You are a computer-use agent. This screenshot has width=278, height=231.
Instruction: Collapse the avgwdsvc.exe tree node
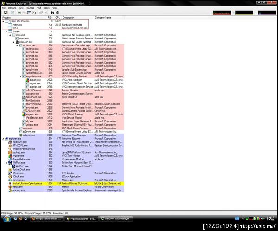tap(20, 77)
